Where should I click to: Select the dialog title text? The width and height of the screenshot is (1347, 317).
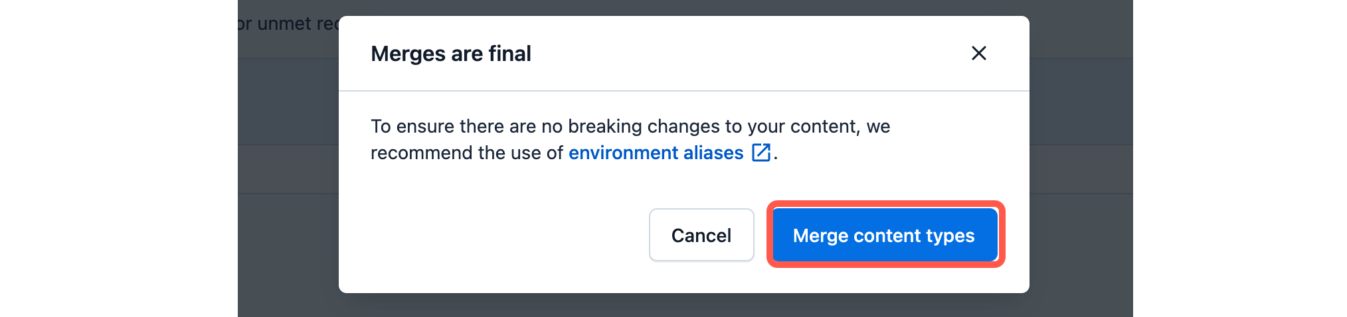click(x=451, y=54)
